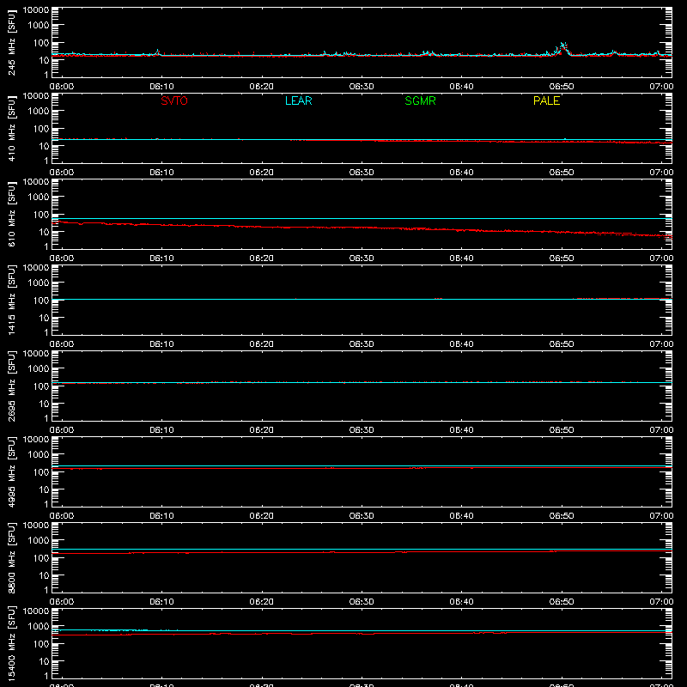Screen dimensions: 687x687
Task: Click the 10000 tick label on the 245 MHz axis
Action: [36, 10]
